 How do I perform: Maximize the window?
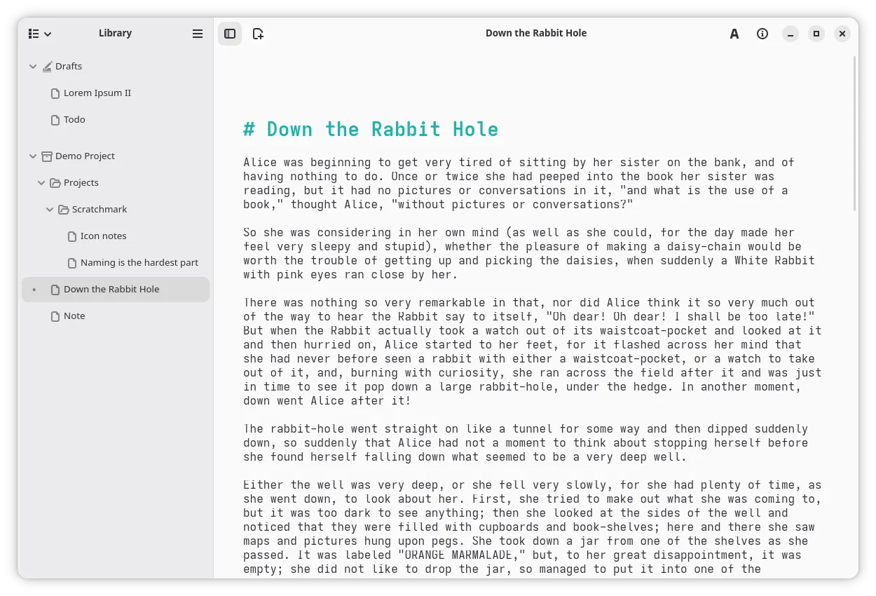[816, 34]
